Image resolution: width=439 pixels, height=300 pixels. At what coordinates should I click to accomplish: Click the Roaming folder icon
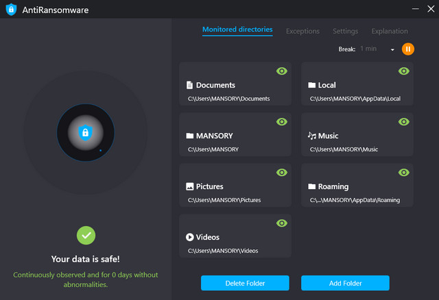[311, 186]
